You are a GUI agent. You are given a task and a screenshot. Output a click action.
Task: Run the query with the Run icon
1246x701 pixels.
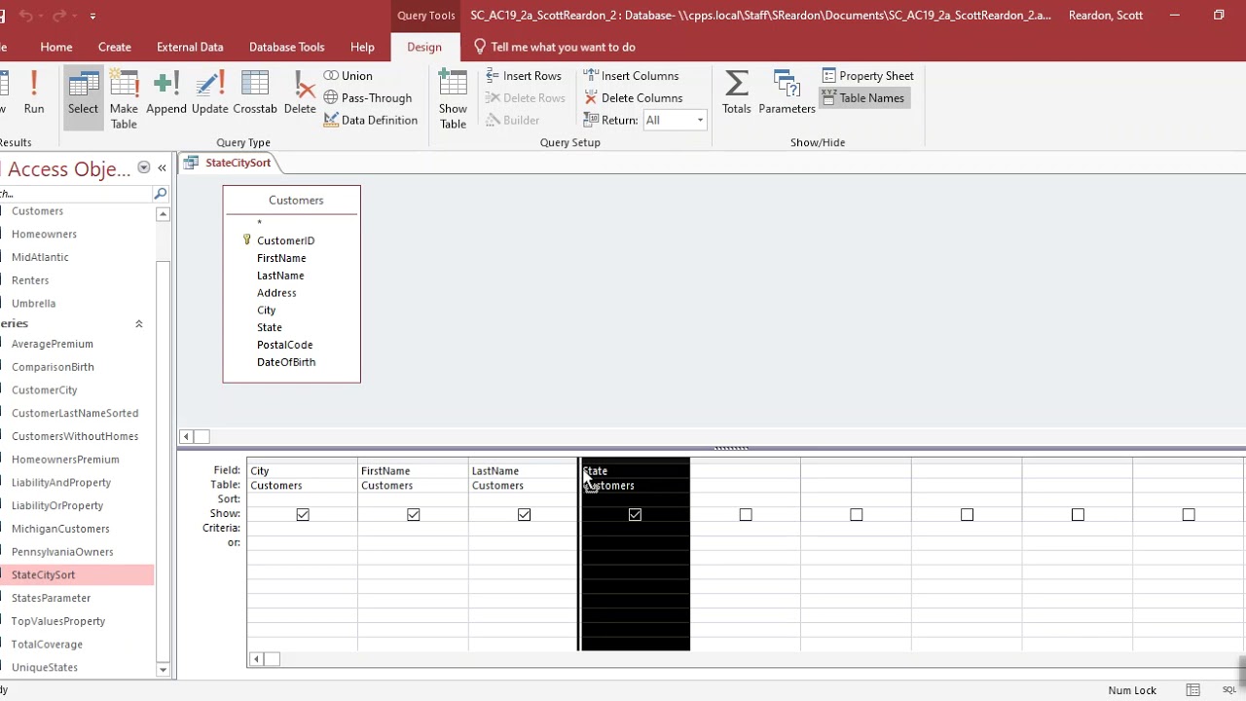[x=33, y=93]
